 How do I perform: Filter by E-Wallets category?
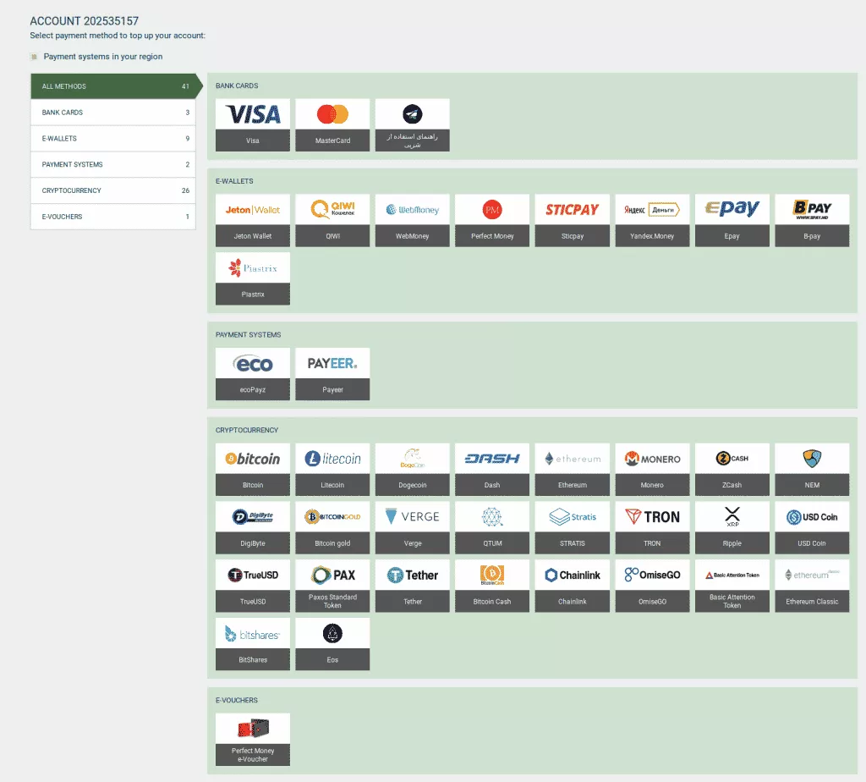tap(113, 139)
